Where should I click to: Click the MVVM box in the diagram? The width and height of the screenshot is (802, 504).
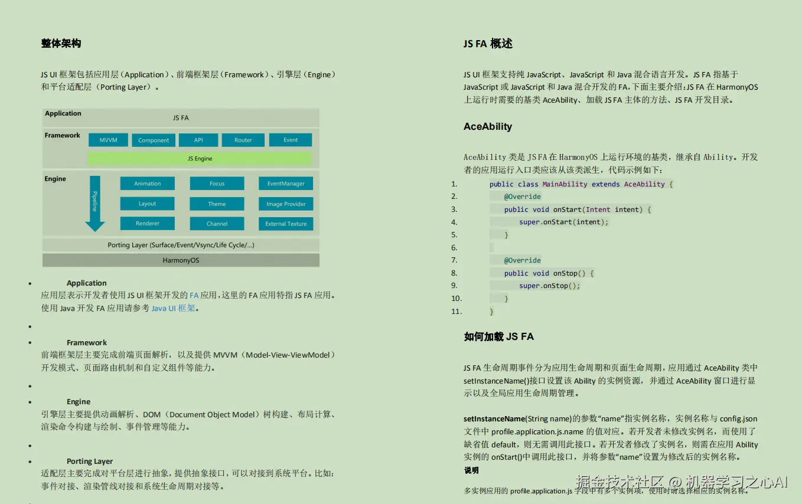tap(108, 140)
